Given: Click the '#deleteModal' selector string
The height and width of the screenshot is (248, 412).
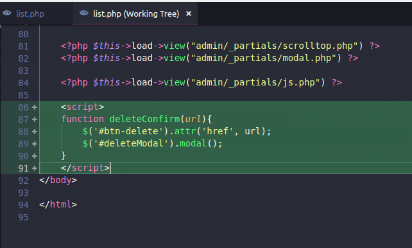Looking at the screenshot, I should point(131,143).
